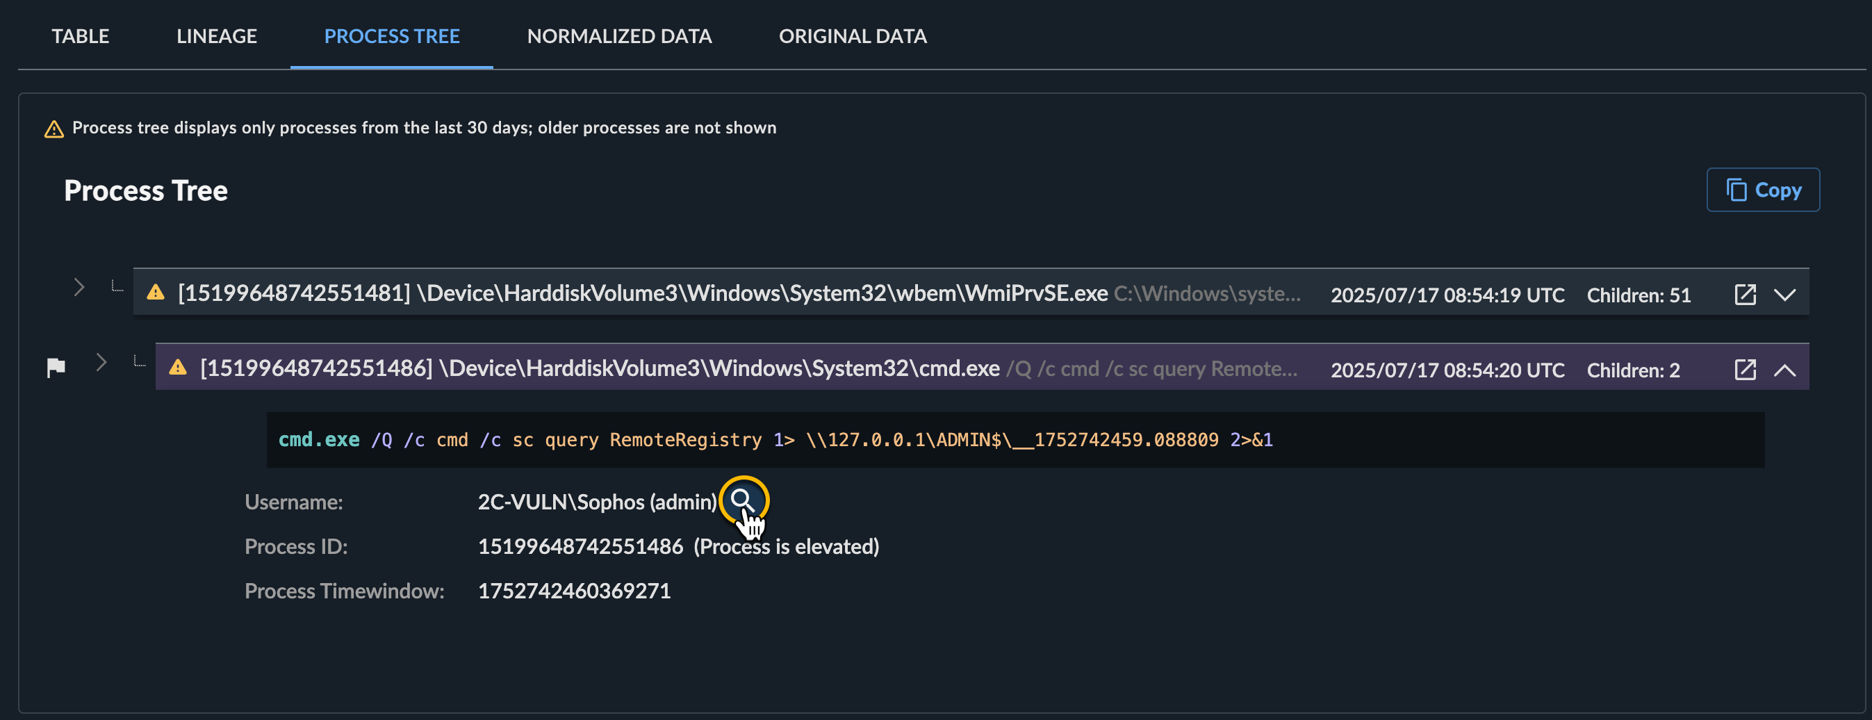Click warning icon on WmiPrvSE.exe row
This screenshot has height=720, width=1872.
coord(156,293)
